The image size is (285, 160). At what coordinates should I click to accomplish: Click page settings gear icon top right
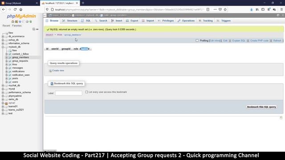278,15
